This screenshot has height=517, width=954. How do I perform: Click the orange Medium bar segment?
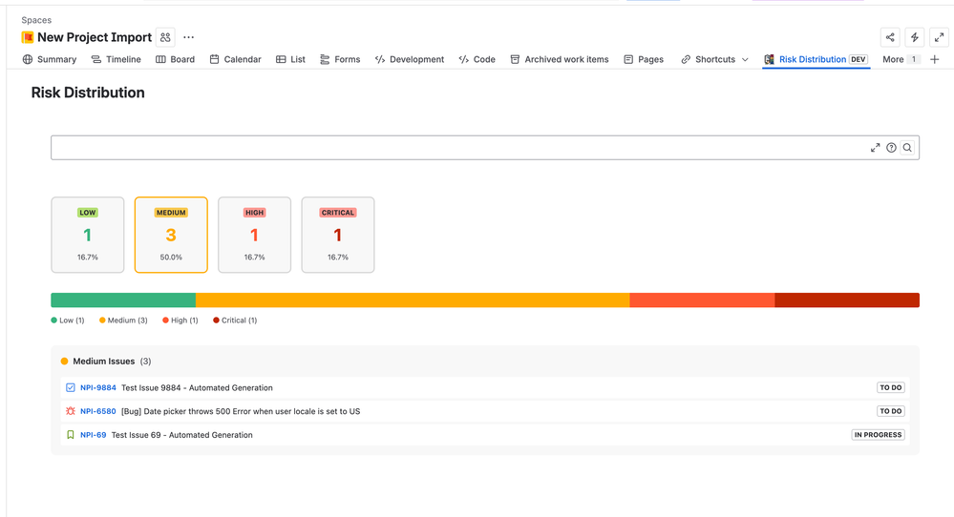[413, 300]
